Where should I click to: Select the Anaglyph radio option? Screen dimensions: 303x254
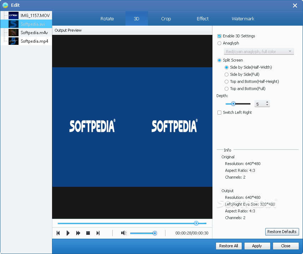[x=219, y=43]
